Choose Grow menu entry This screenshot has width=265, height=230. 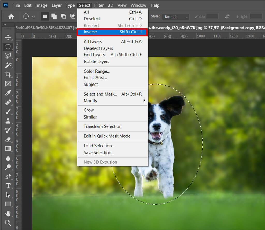[113, 110]
